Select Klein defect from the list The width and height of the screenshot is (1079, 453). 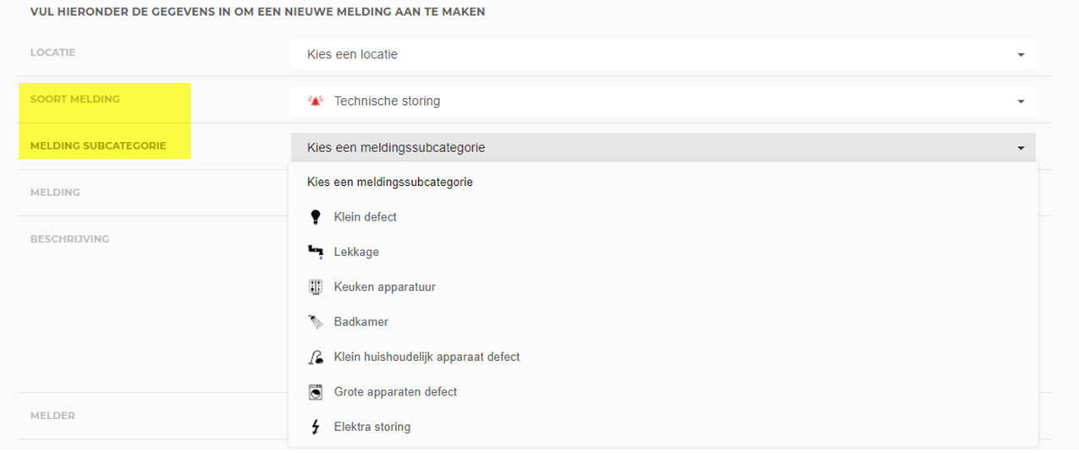365,217
